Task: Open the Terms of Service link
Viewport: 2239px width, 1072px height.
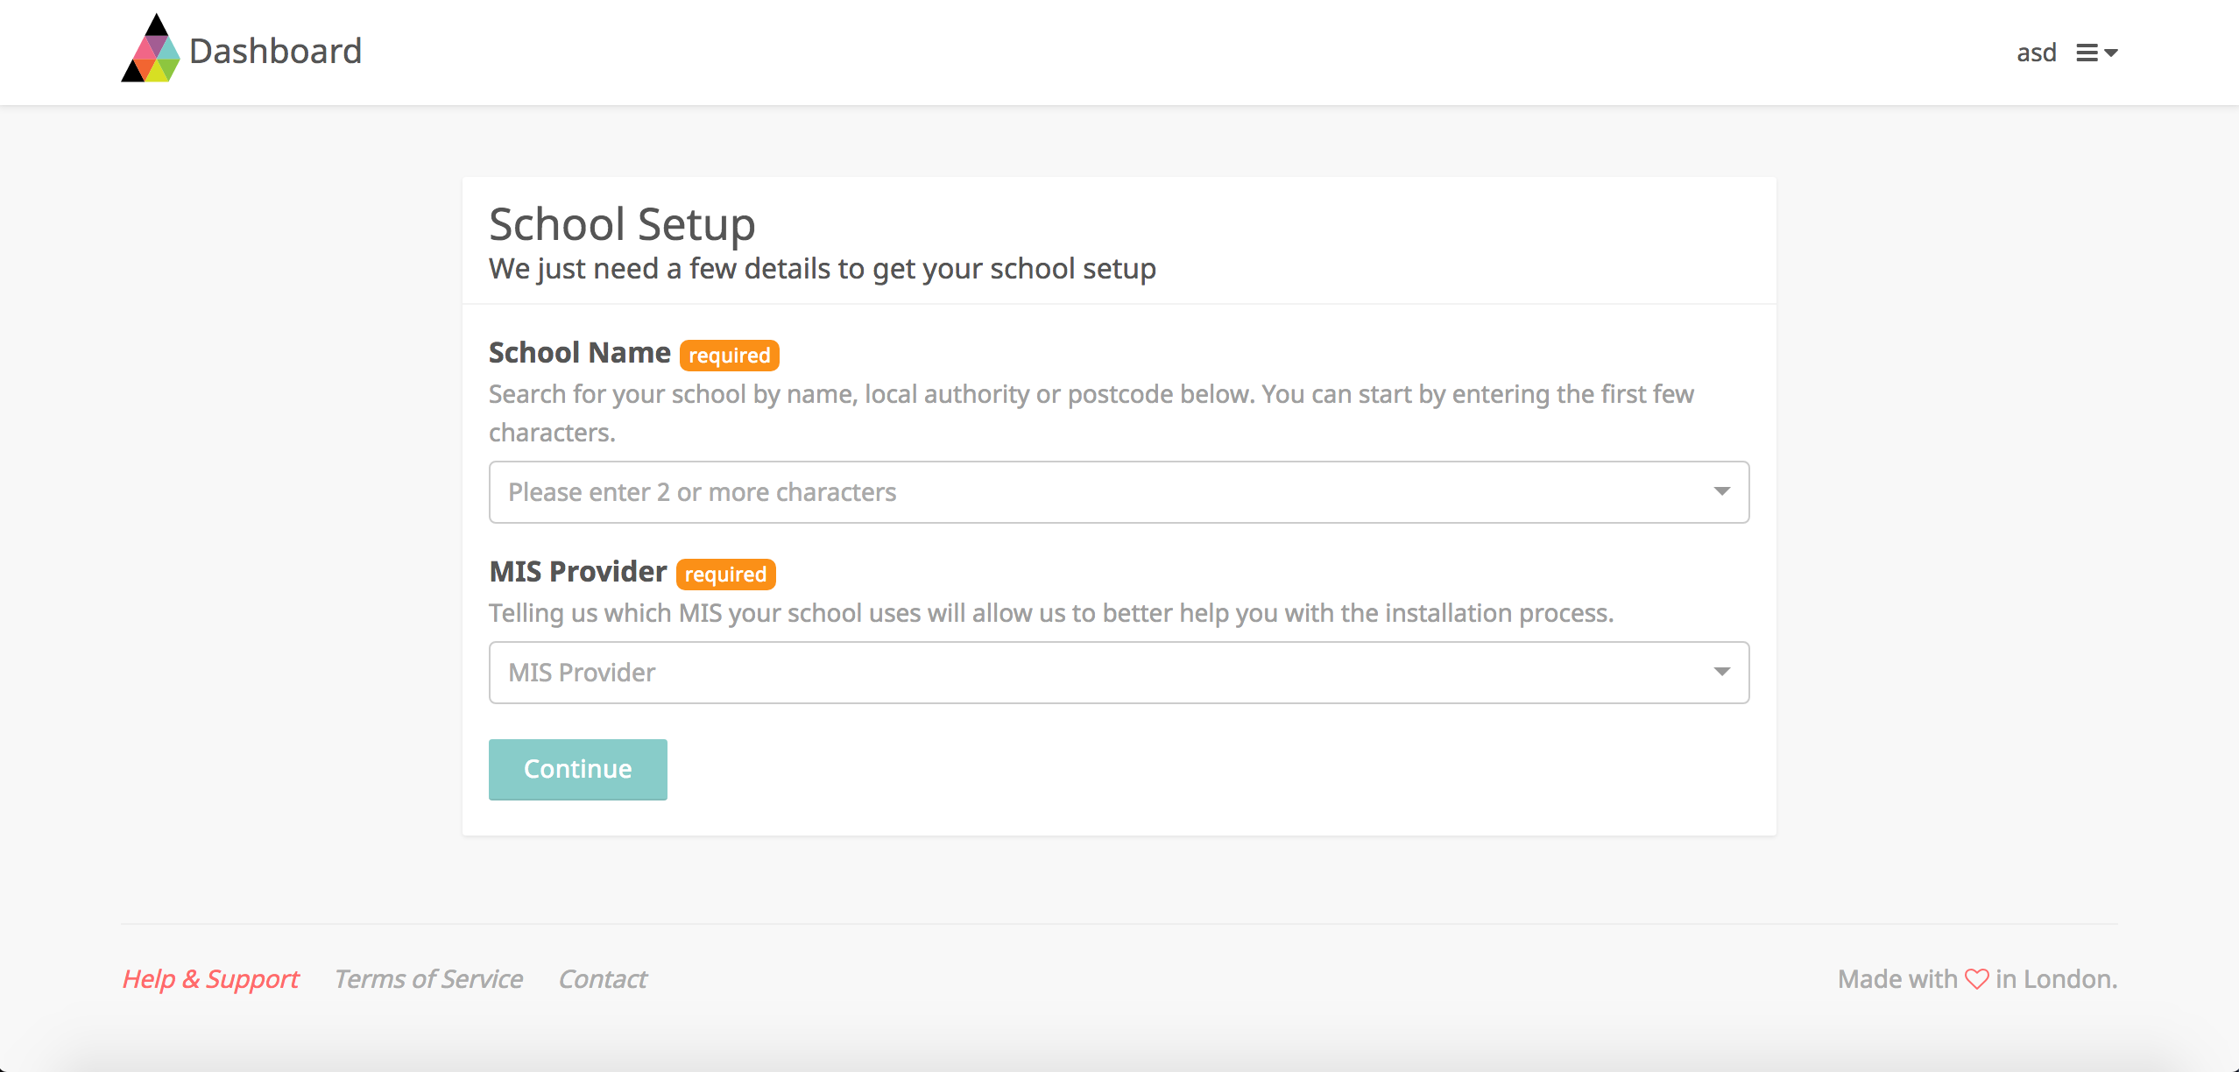Action: point(428,978)
